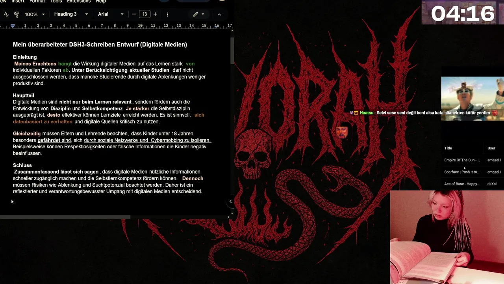Click the font size field showing 13

[x=145, y=14]
